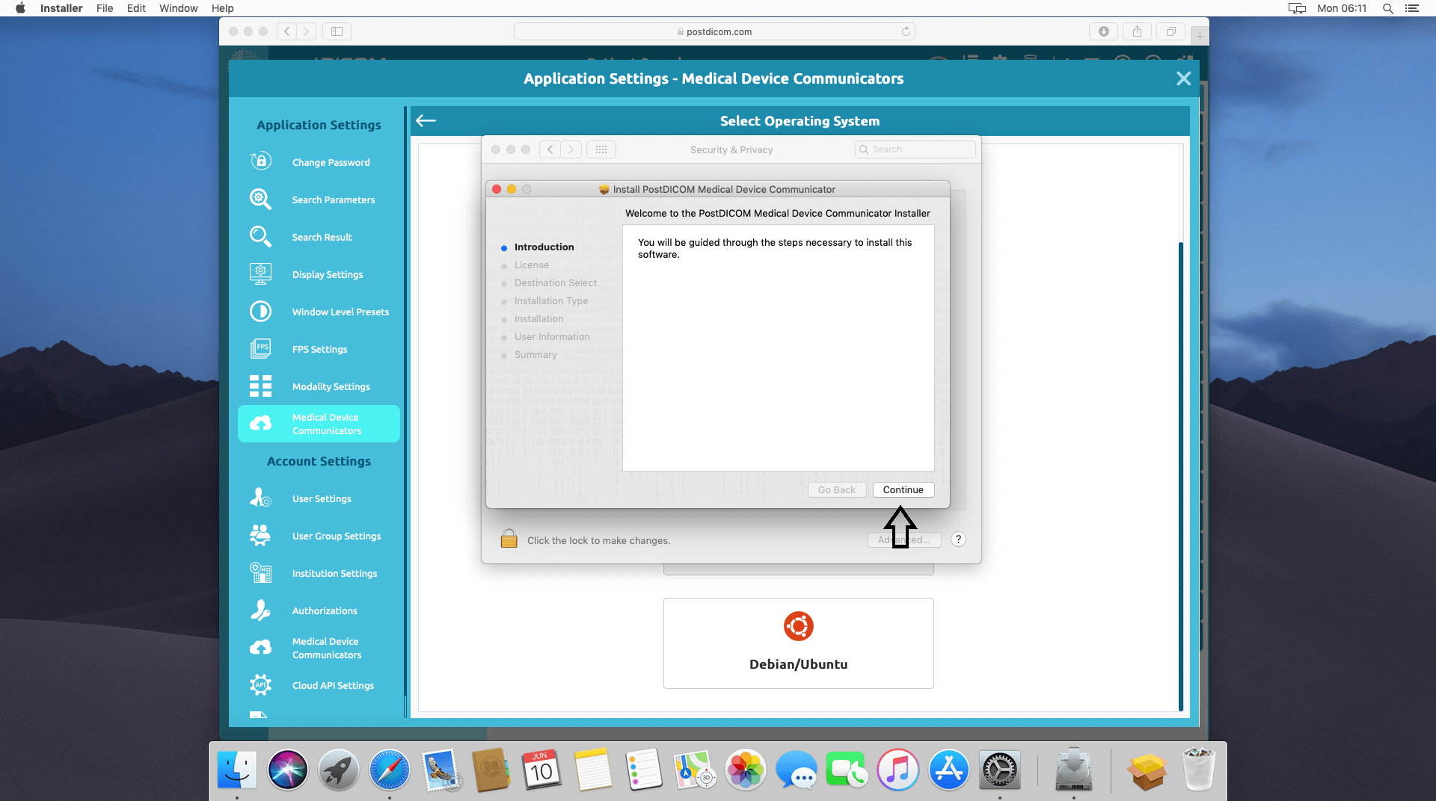This screenshot has height=801, width=1436.
Task: Open the User Settings person icon
Action: [x=260, y=498]
